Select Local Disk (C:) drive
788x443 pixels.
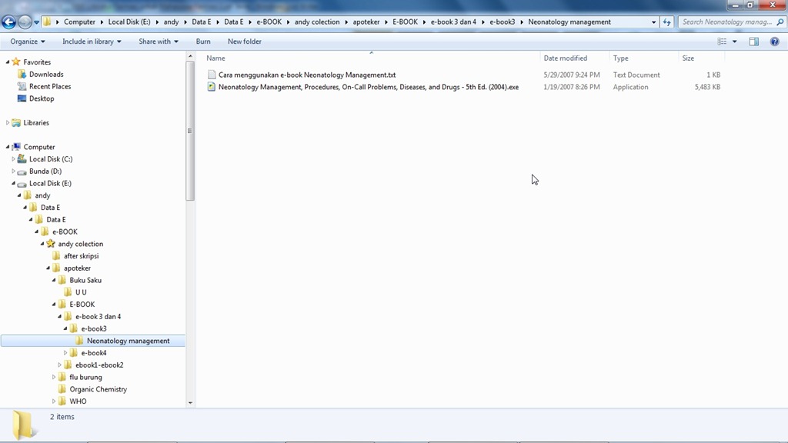tap(51, 159)
